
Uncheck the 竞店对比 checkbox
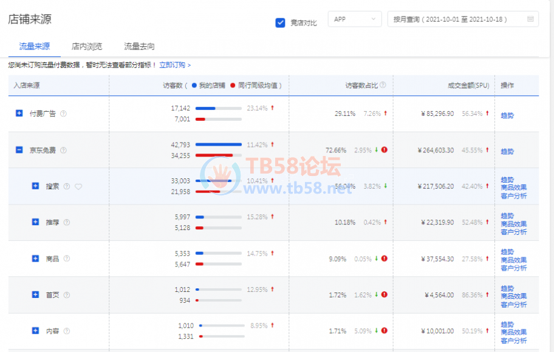280,22
